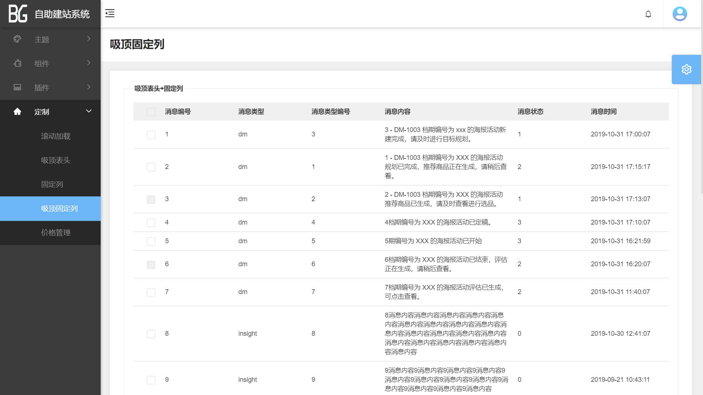Navigate to 吸顶表头 page
Screen dimensions: 703x395
56,160
